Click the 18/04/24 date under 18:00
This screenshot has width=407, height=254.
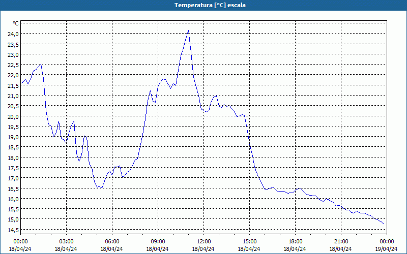click(295, 249)
